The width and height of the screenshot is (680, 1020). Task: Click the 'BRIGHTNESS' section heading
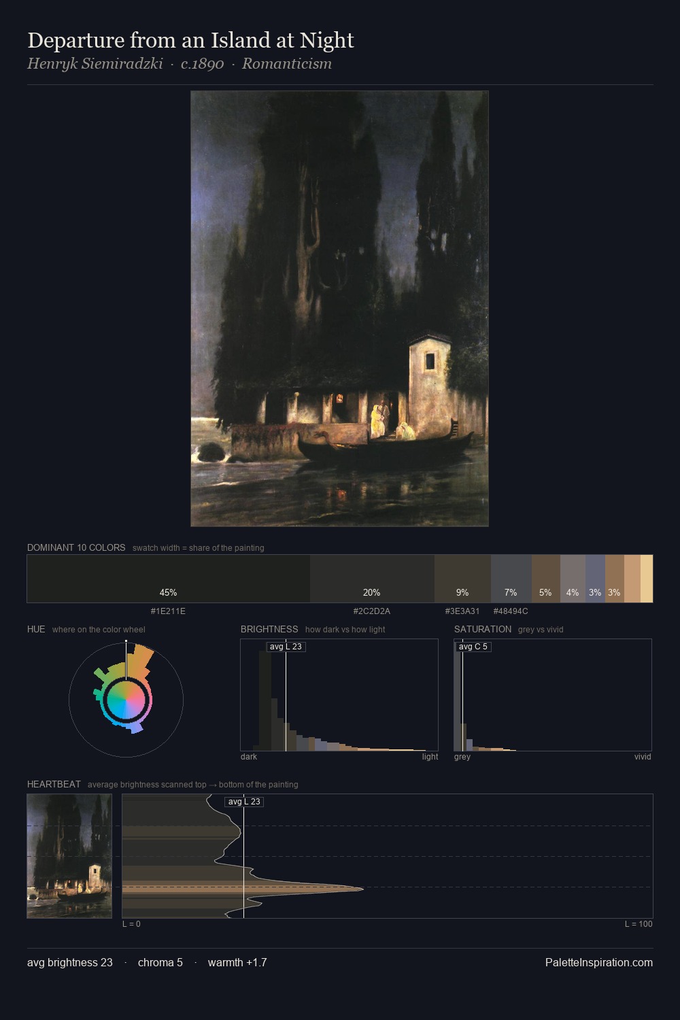269,629
